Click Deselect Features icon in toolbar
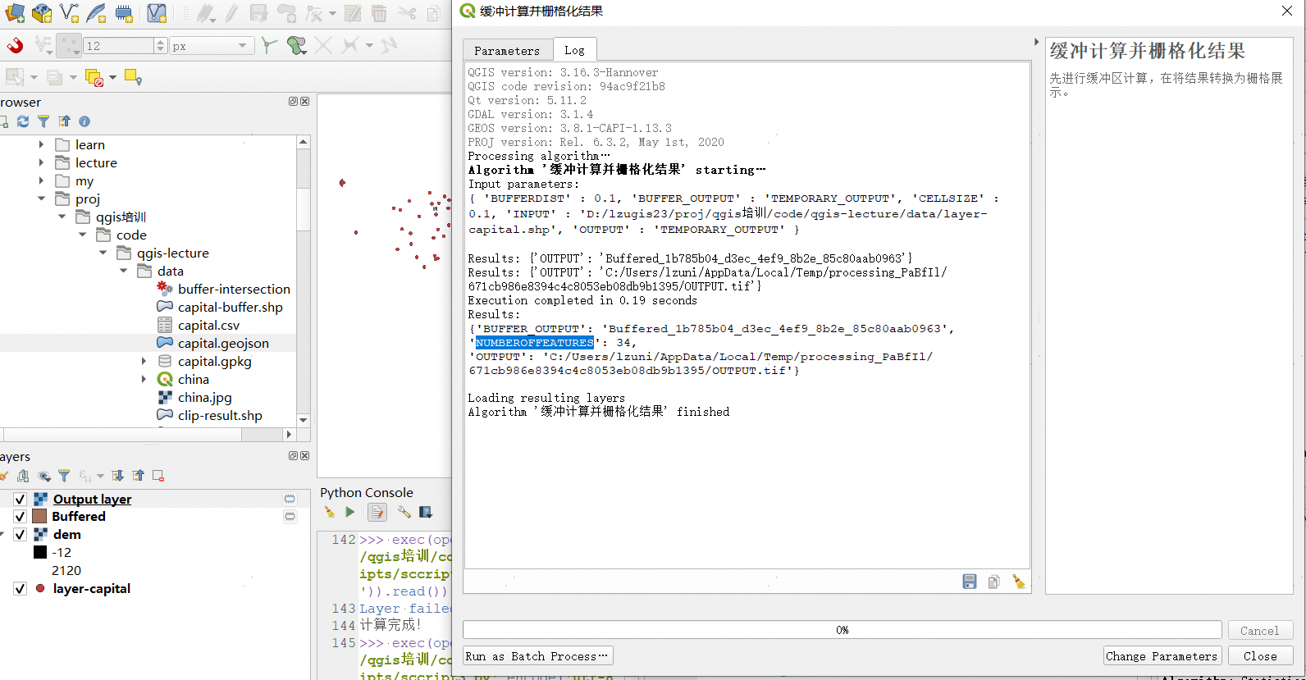Image resolution: width=1306 pixels, height=680 pixels. tap(94, 77)
